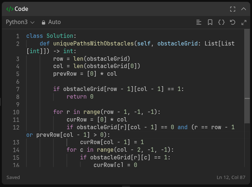Click the 'class' keyword on line 1
Image resolution: width=252 pixels, height=187 pixels.
35,36
